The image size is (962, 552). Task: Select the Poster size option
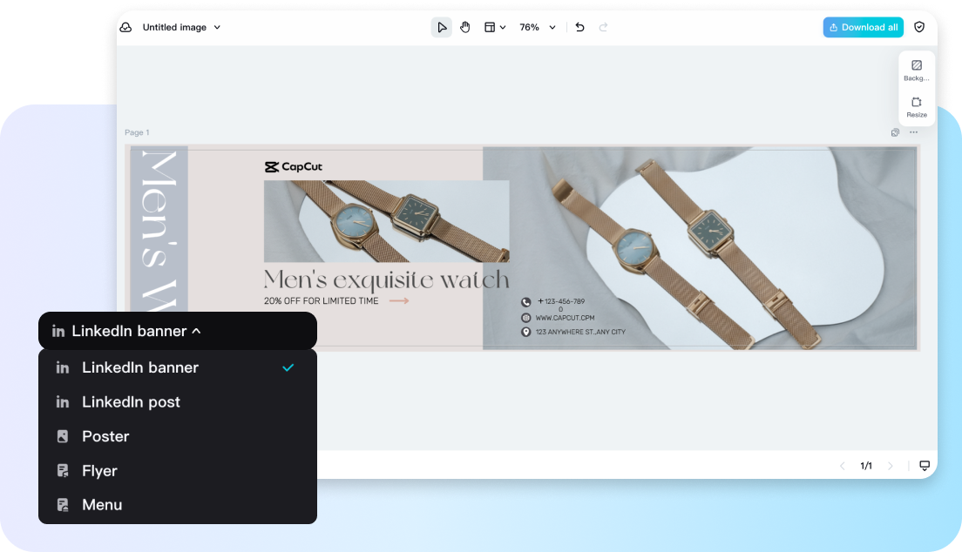(177, 436)
